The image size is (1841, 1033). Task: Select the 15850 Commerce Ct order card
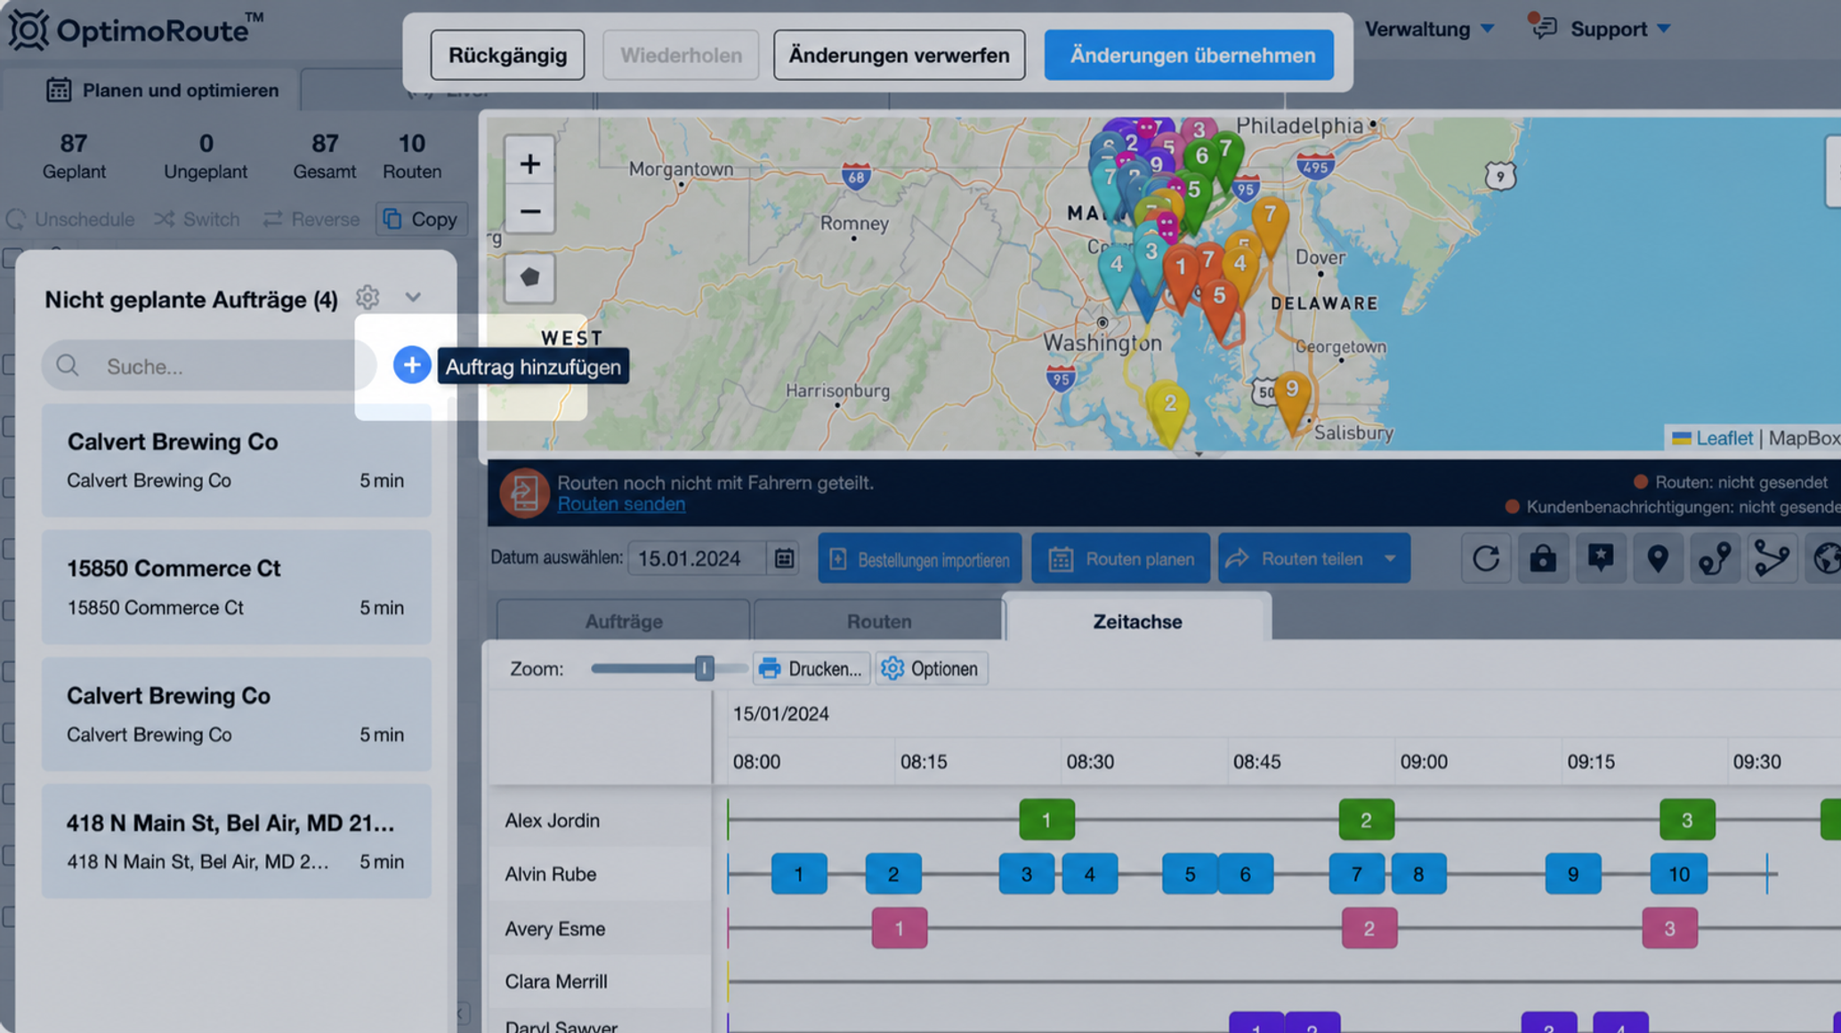point(236,587)
